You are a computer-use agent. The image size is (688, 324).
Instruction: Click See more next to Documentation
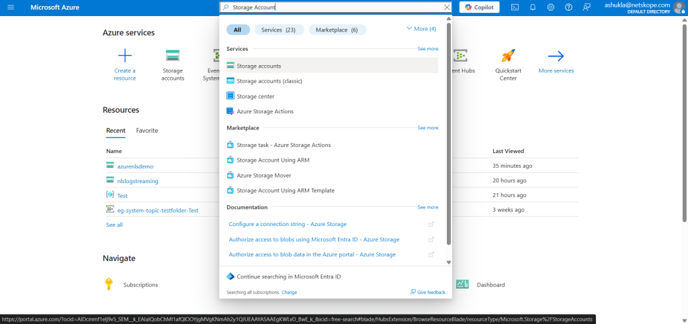click(428, 207)
